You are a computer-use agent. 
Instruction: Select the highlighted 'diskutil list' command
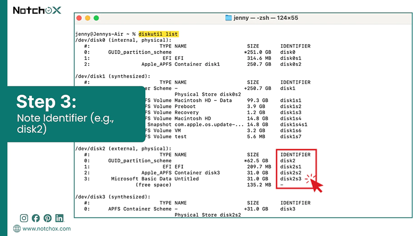pyautogui.click(x=158, y=34)
